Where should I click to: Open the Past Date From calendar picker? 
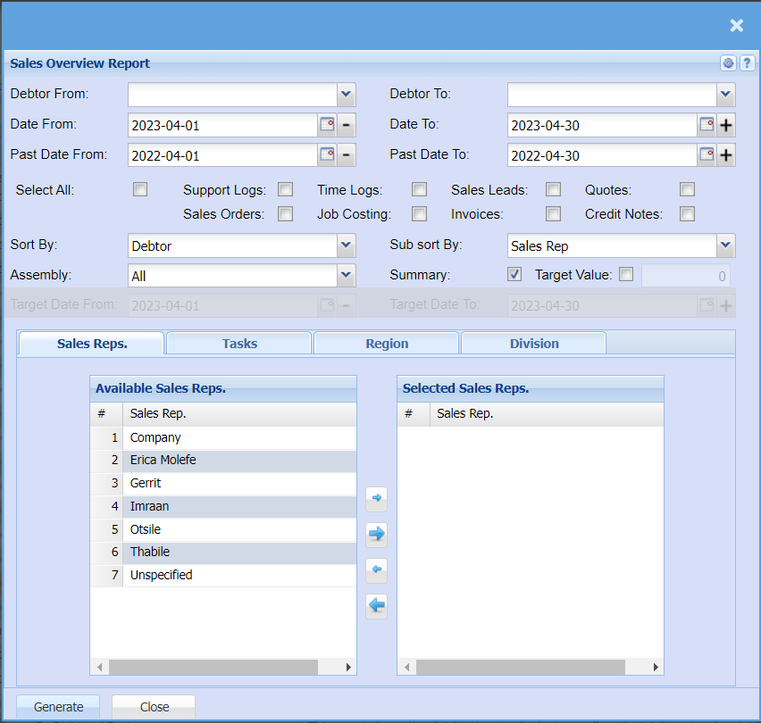(327, 155)
